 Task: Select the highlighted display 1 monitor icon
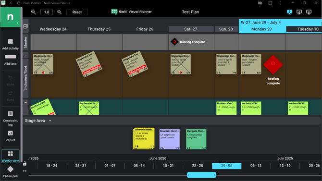(289, 12)
